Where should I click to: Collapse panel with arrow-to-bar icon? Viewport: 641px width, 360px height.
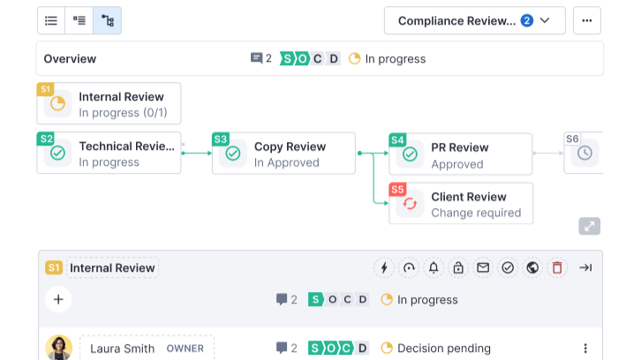(x=585, y=268)
